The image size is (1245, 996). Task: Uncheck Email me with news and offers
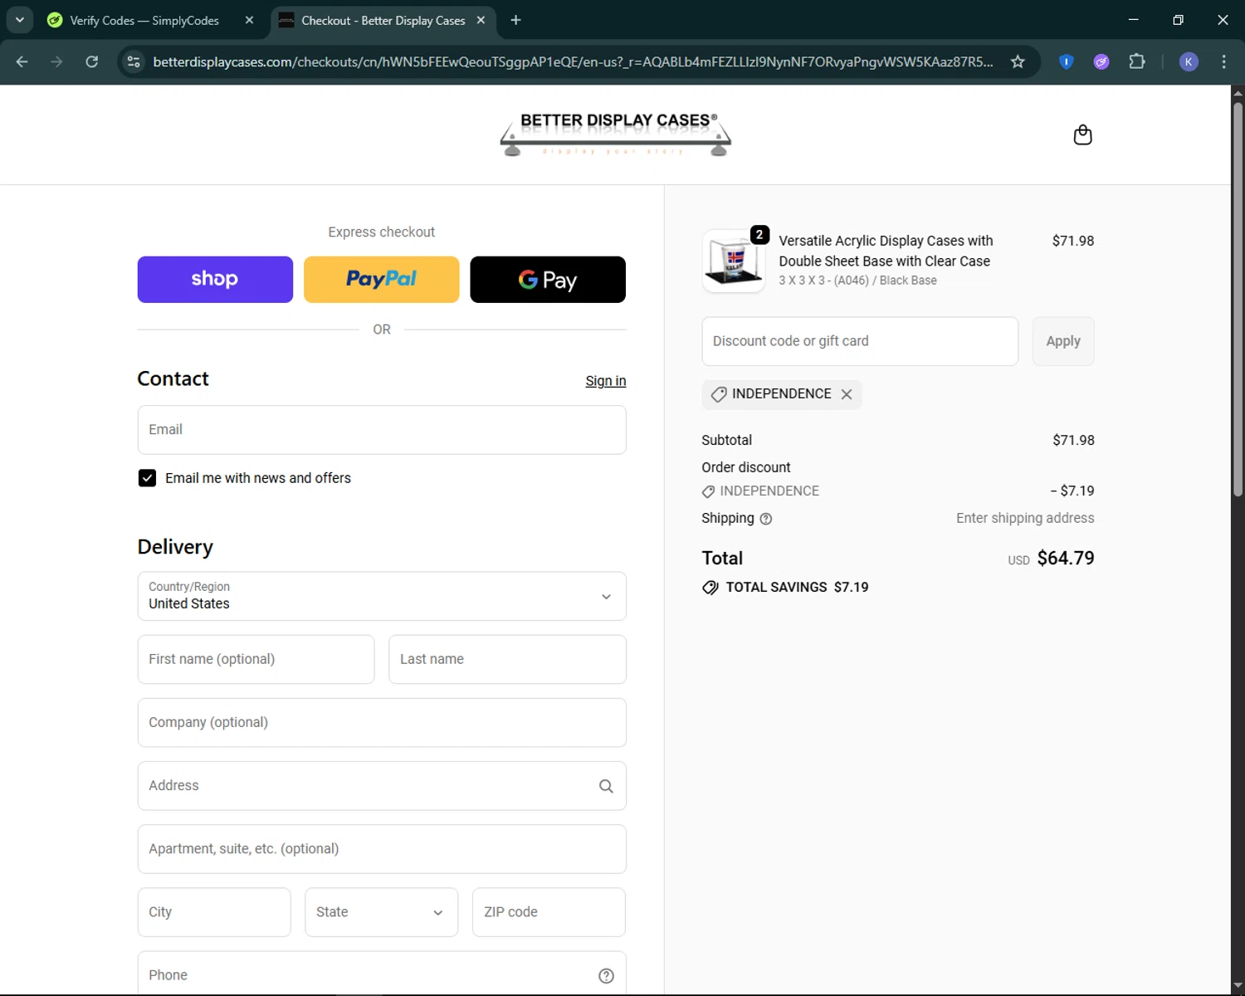coord(147,478)
